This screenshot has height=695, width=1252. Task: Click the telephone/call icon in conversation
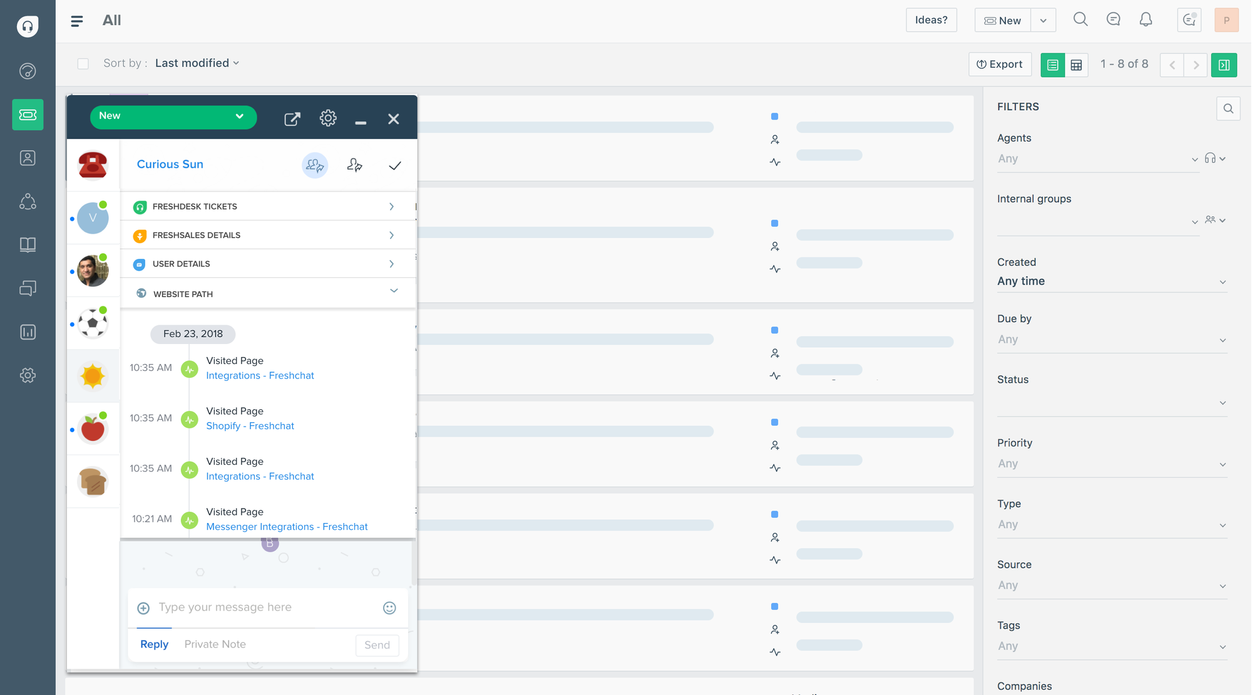pyautogui.click(x=93, y=165)
